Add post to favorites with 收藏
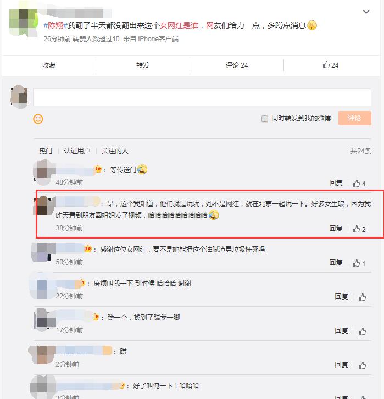 coord(49,65)
